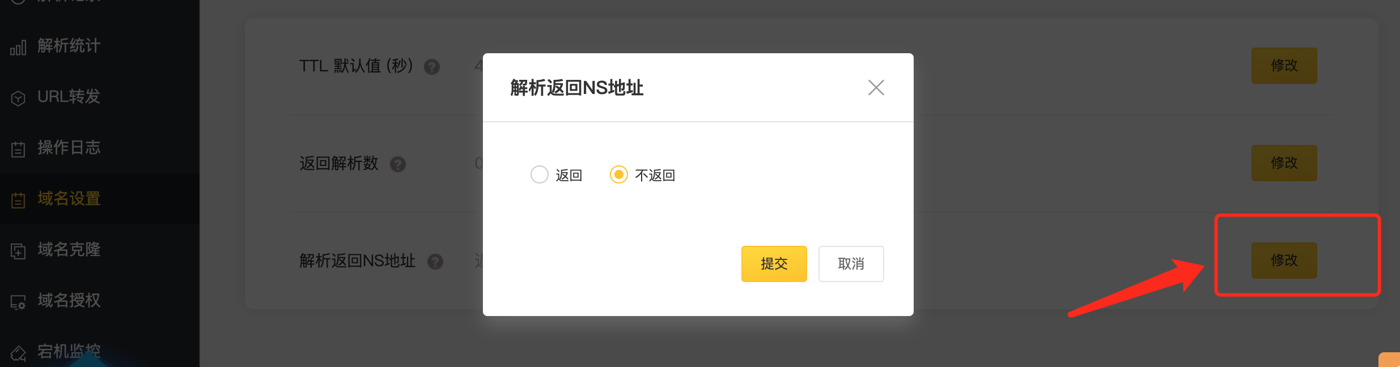Image resolution: width=1400 pixels, height=367 pixels.
Task: Click the 域名授权 monitor gear icon
Action: pos(18,302)
